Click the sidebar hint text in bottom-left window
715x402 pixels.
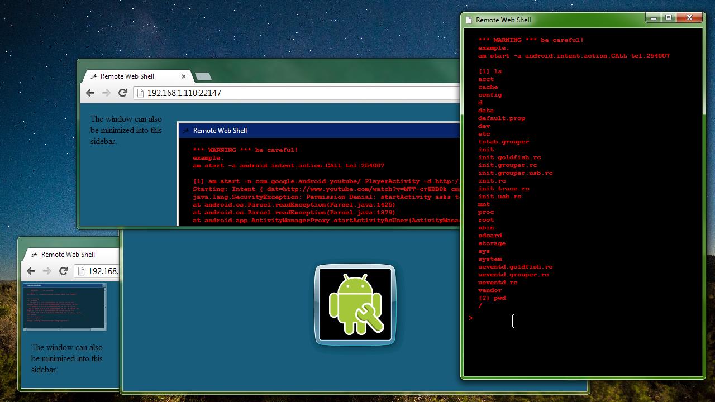tap(67, 358)
